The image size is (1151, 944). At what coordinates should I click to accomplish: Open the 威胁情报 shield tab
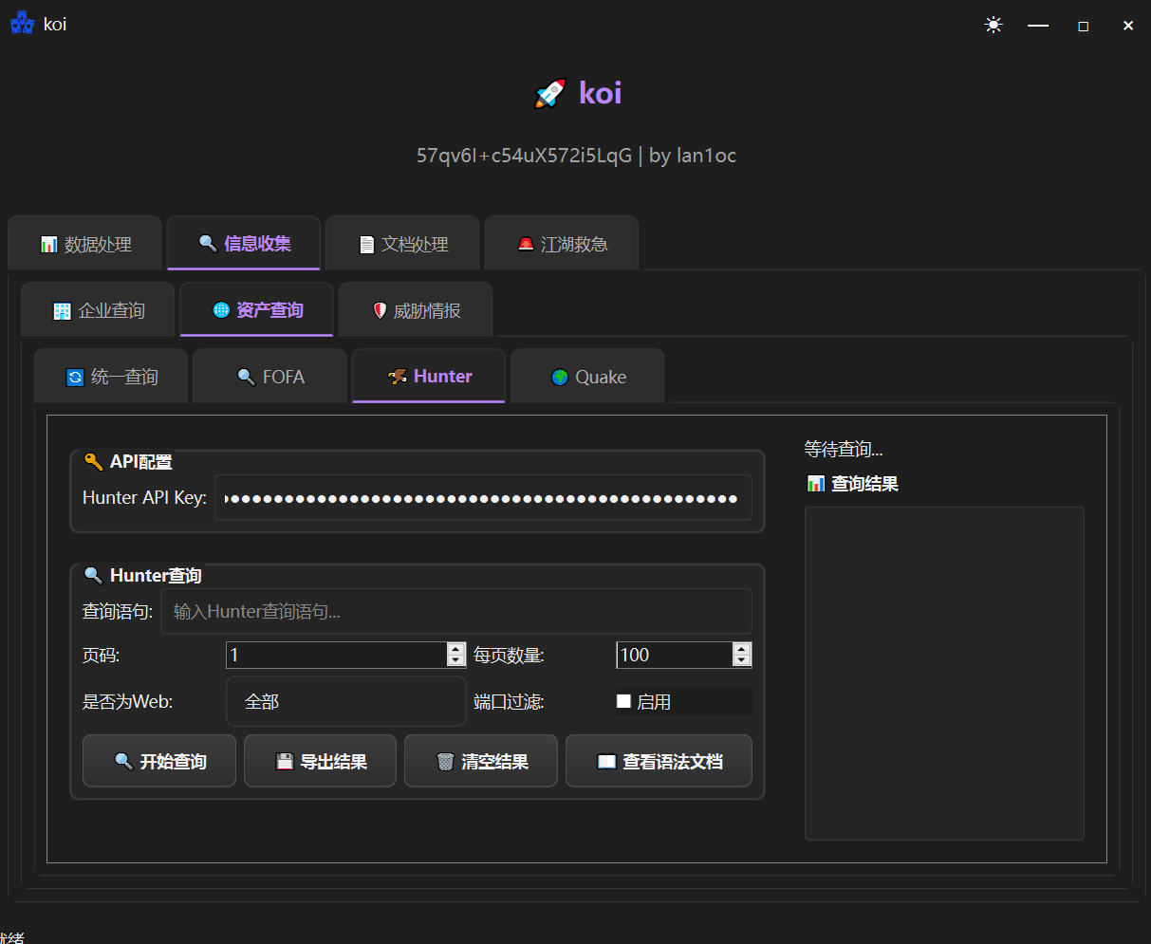click(x=416, y=310)
